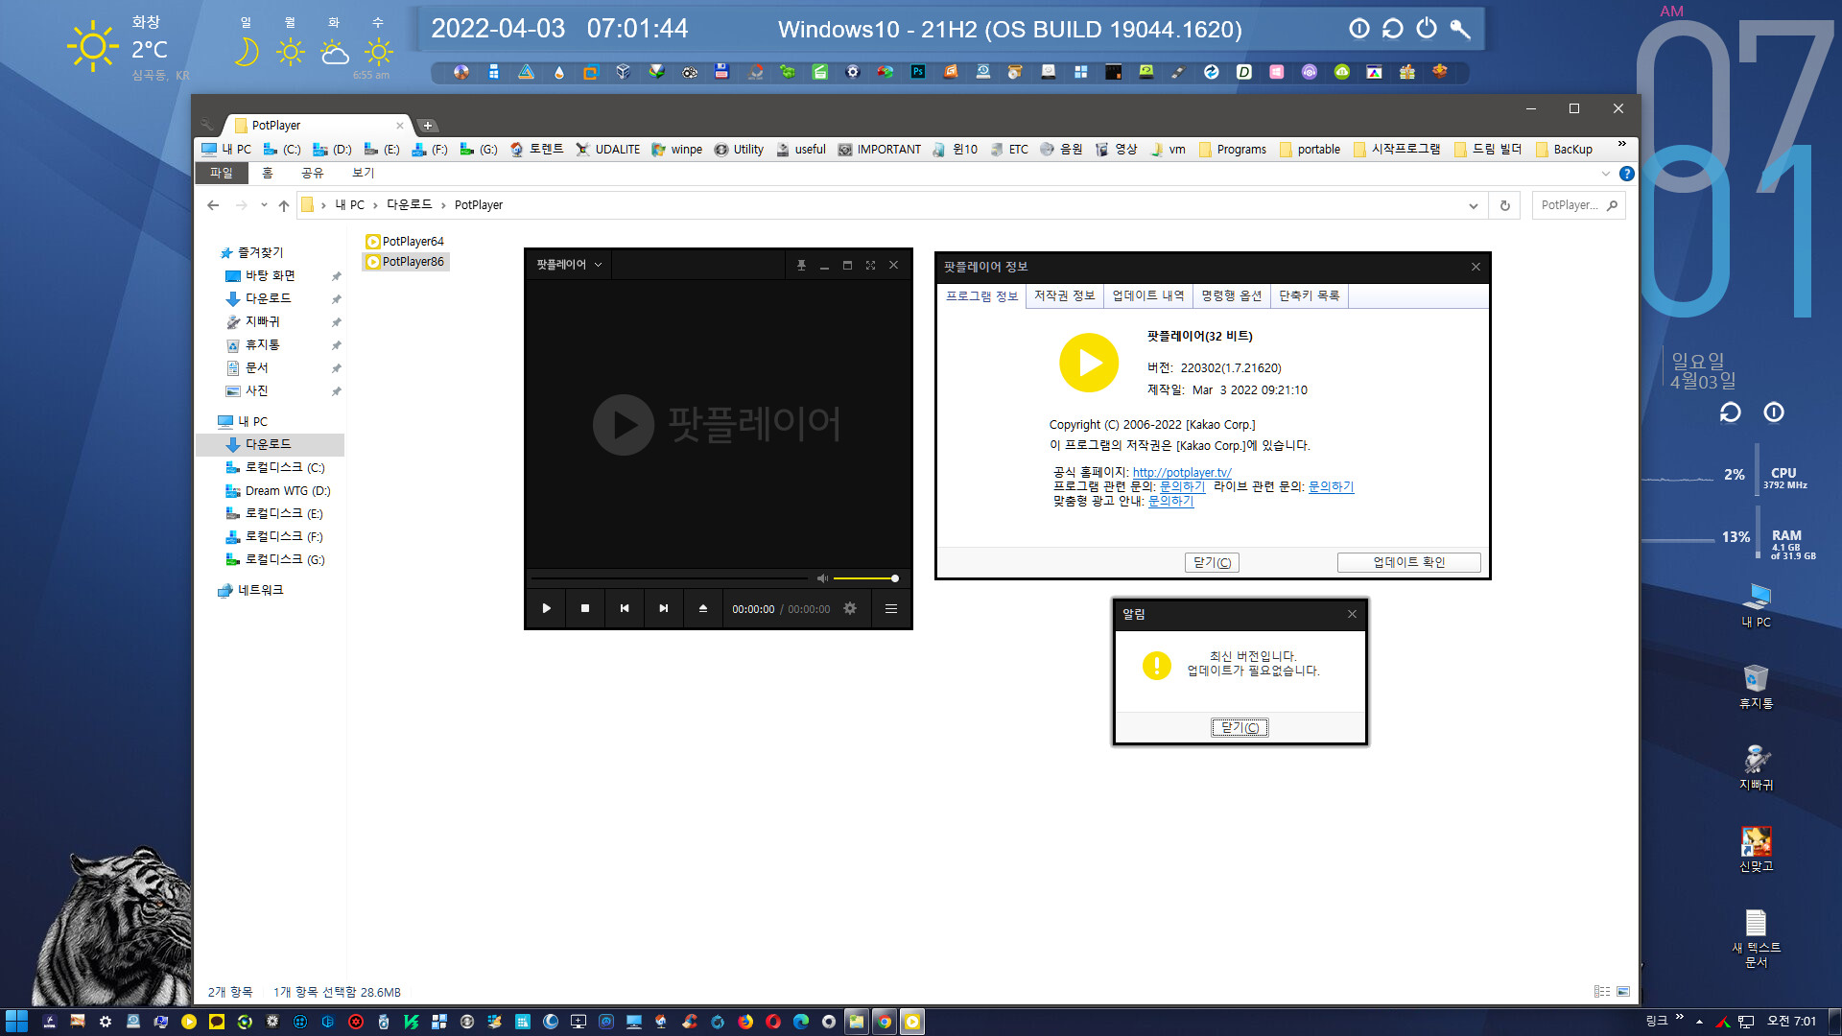Mute the PotPlayer volume speaker icon
Screen dimensions: 1842x1036
pos(822,578)
